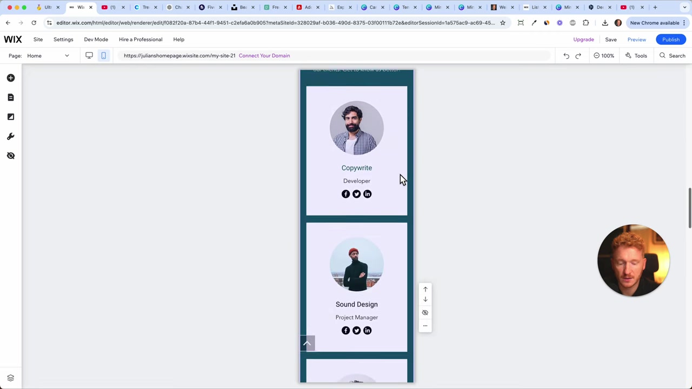Click the Chrome profile avatar
692x389 pixels.
point(618,23)
